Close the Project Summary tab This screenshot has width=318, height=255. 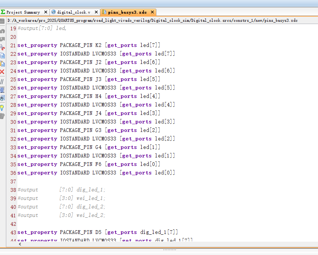tap(46, 12)
